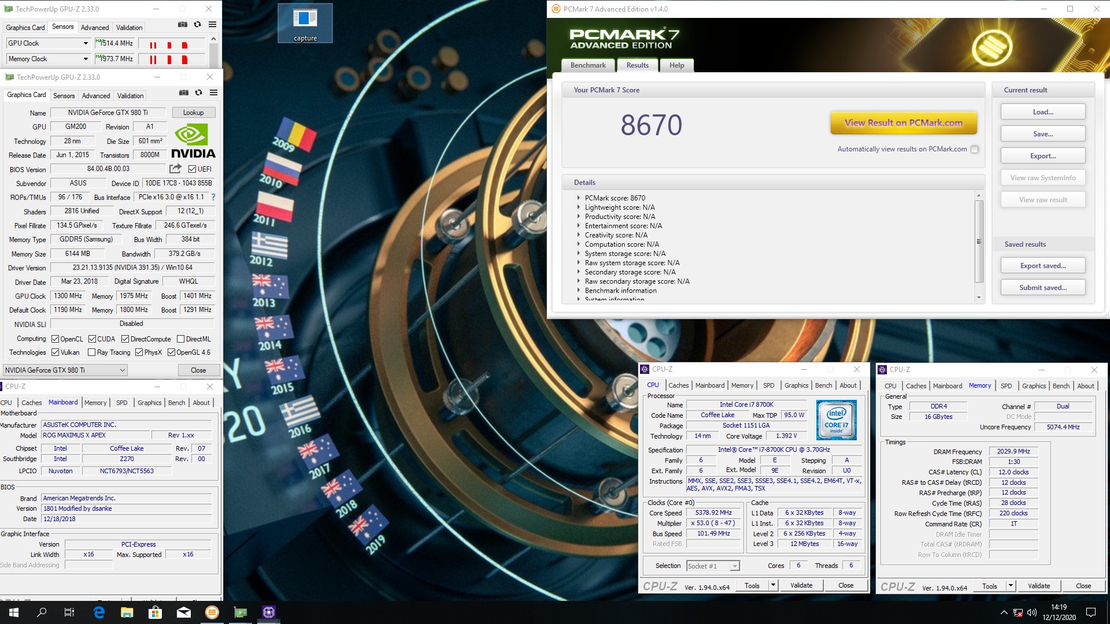The image size is (1110, 624).
Task: Click the PCMark Details scrollbar thumb
Action: pos(979,242)
